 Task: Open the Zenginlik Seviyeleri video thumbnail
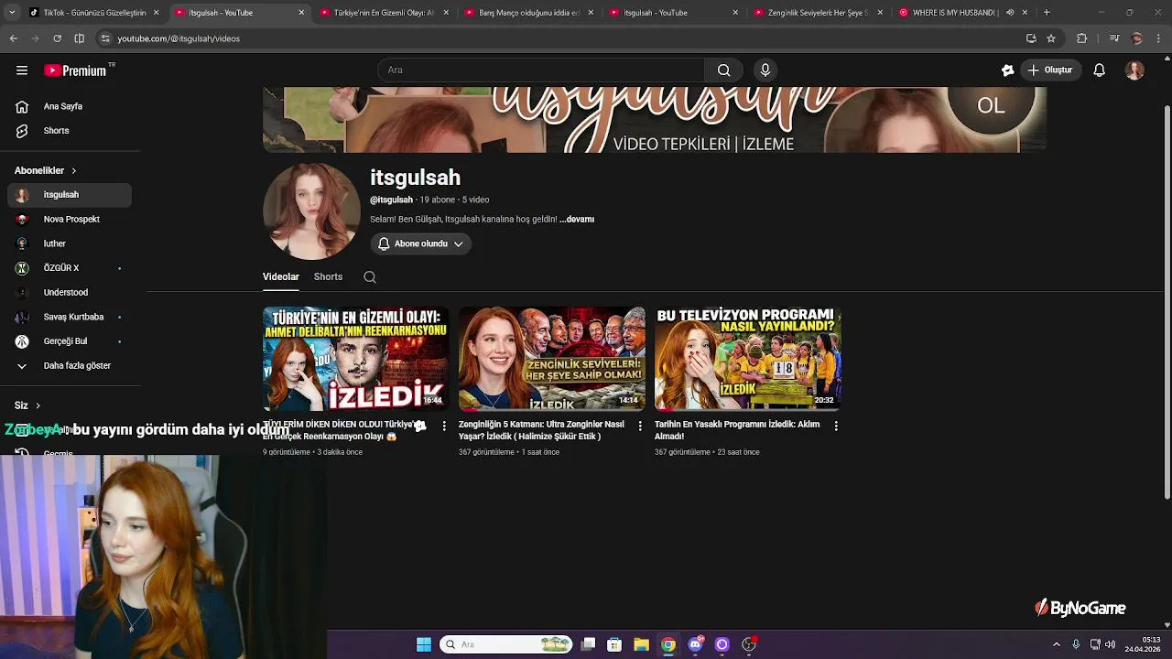click(x=551, y=358)
